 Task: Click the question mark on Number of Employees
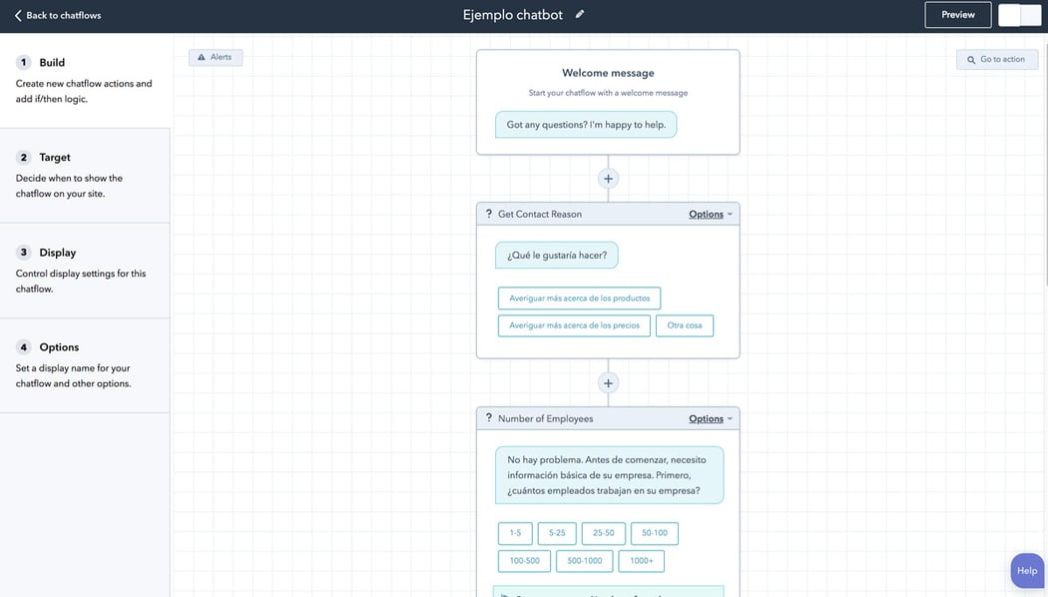488,417
